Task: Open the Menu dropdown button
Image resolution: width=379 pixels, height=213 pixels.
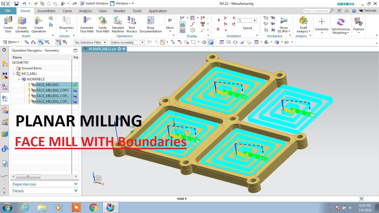Action: (11, 42)
